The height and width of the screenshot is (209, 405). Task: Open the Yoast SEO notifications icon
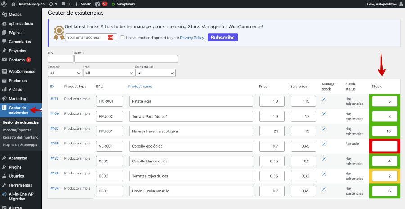click(101, 4)
